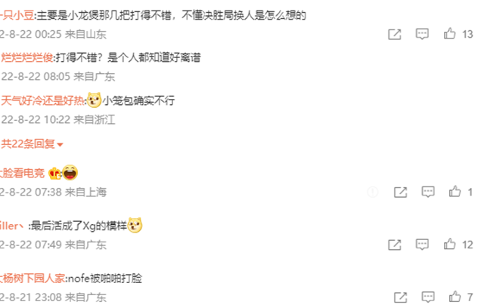Open user profile 天气好冷还是好热
Viewport: 484px width, 308px height.
(42, 100)
